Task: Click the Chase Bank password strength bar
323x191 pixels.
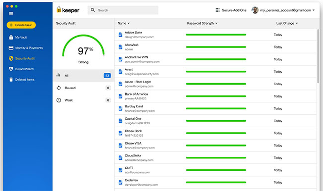Action: (x=216, y=133)
